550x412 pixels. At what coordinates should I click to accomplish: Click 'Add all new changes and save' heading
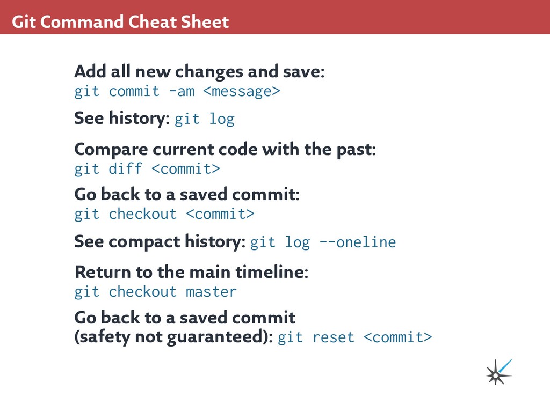[x=199, y=71]
